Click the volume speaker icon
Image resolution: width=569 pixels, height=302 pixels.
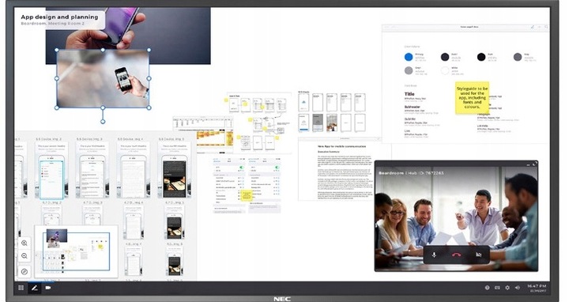[518, 288]
